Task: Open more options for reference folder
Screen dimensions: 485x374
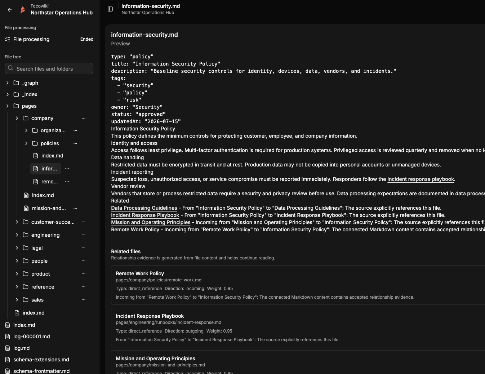Action: (84, 287)
